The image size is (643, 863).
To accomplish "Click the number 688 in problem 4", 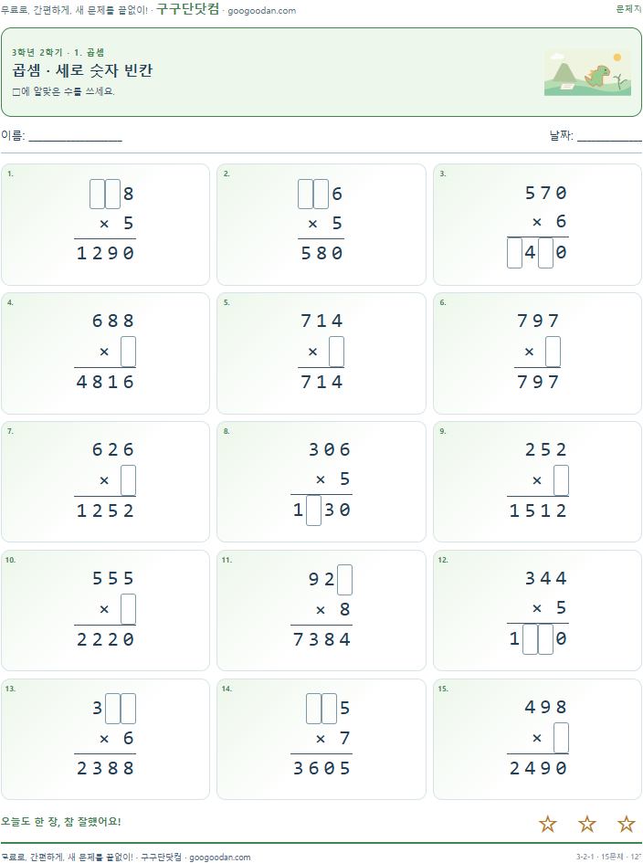I will 113,321.
